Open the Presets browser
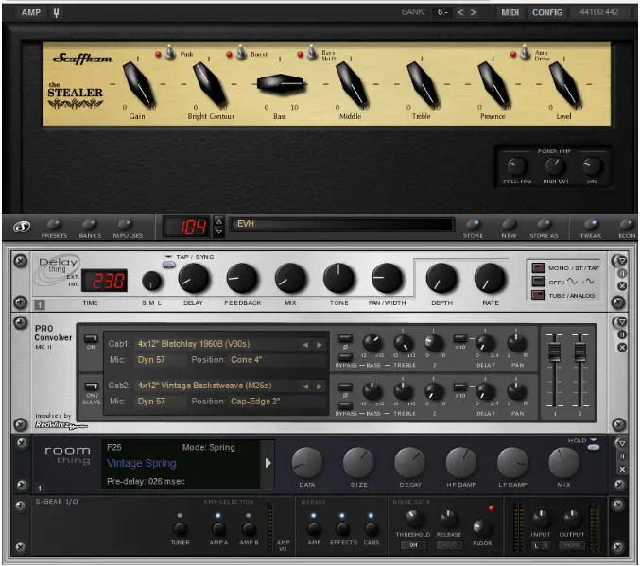Screen dimensions: 640x566 pos(54,224)
